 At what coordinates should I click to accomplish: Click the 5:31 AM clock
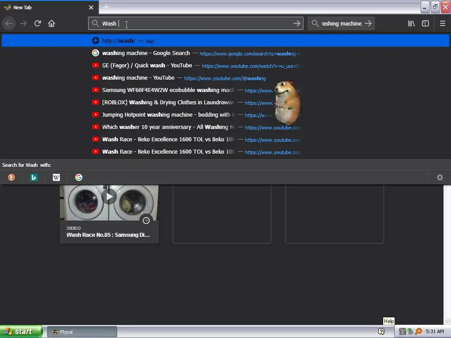(435, 332)
